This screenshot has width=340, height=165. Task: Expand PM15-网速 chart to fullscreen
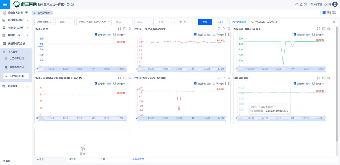[120, 29]
